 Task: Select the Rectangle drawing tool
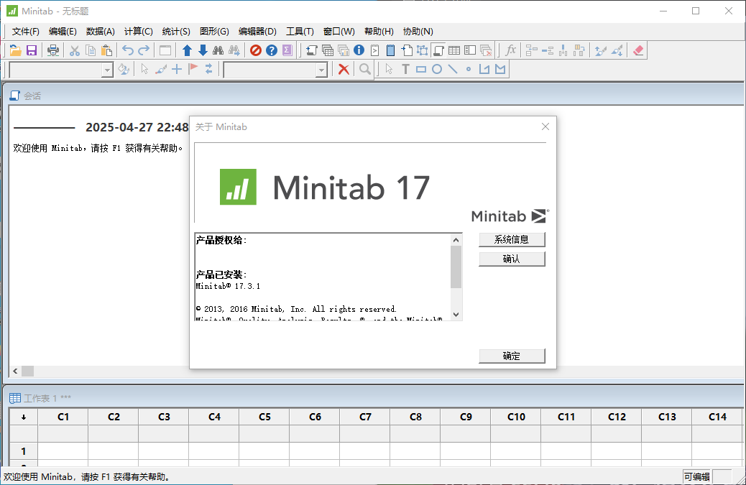(x=421, y=70)
